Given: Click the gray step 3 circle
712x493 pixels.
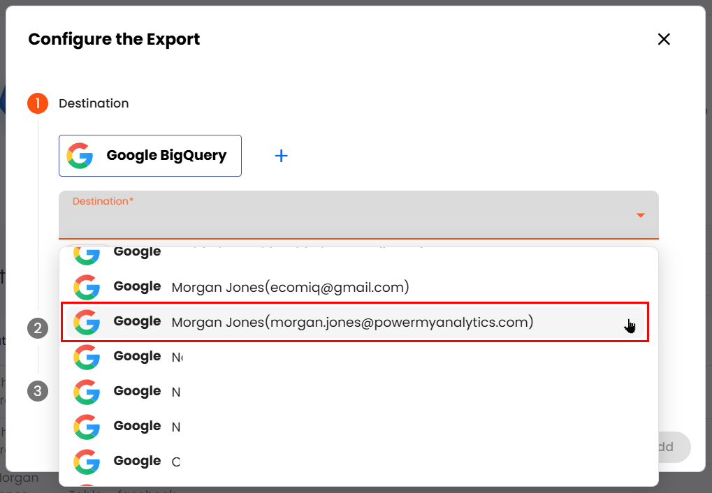Looking at the screenshot, I should click(x=38, y=391).
